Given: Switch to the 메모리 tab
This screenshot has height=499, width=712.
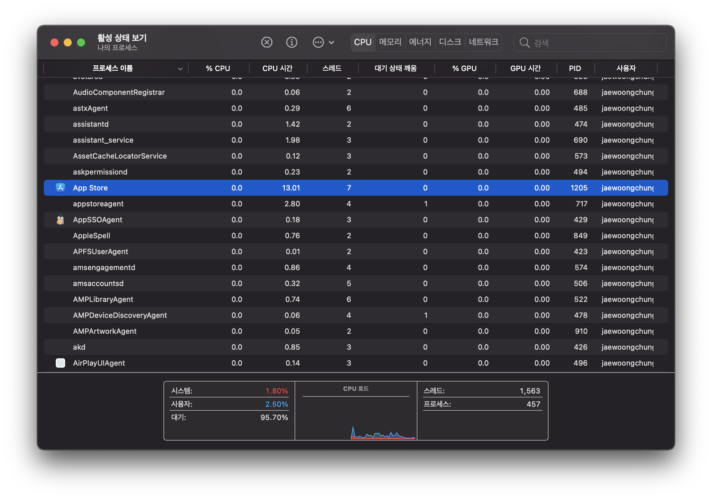Looking at the screenshot, I should coord(390,42).
